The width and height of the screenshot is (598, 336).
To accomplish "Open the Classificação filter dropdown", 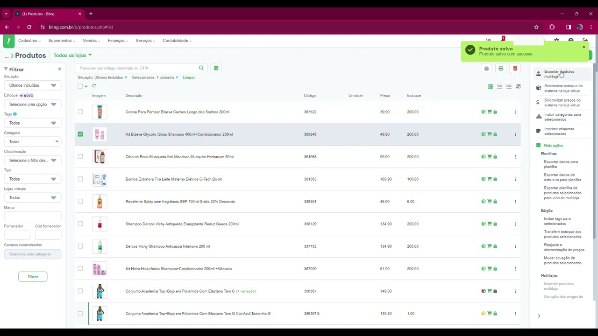I will click(33, 161).
